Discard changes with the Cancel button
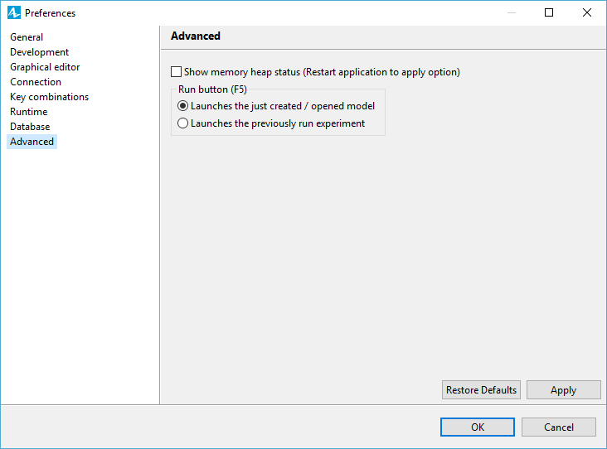Screen dimensions: 607x449 (x=559, y=427)
